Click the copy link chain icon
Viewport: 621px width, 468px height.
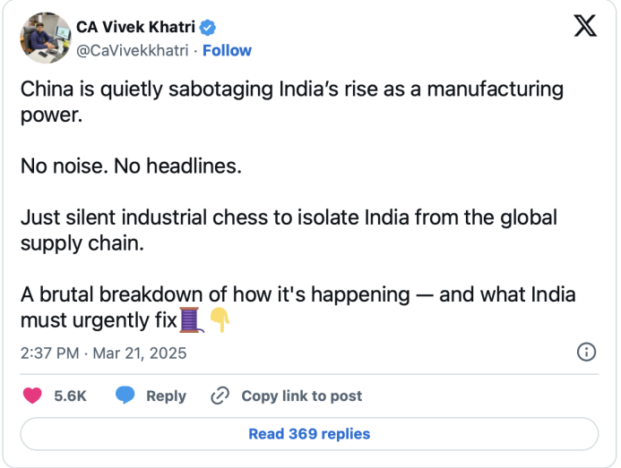pyautogui.click(x=220, y=396)
